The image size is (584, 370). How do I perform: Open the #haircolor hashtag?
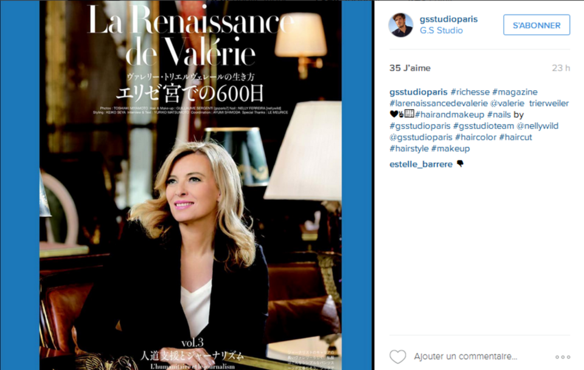[476, 137]
